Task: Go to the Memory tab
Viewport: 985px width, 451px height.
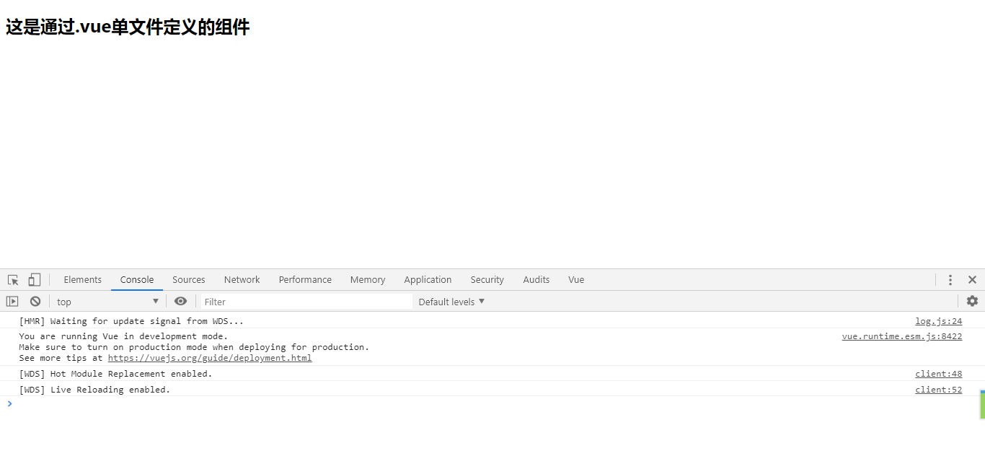Action: click(368, 280)
